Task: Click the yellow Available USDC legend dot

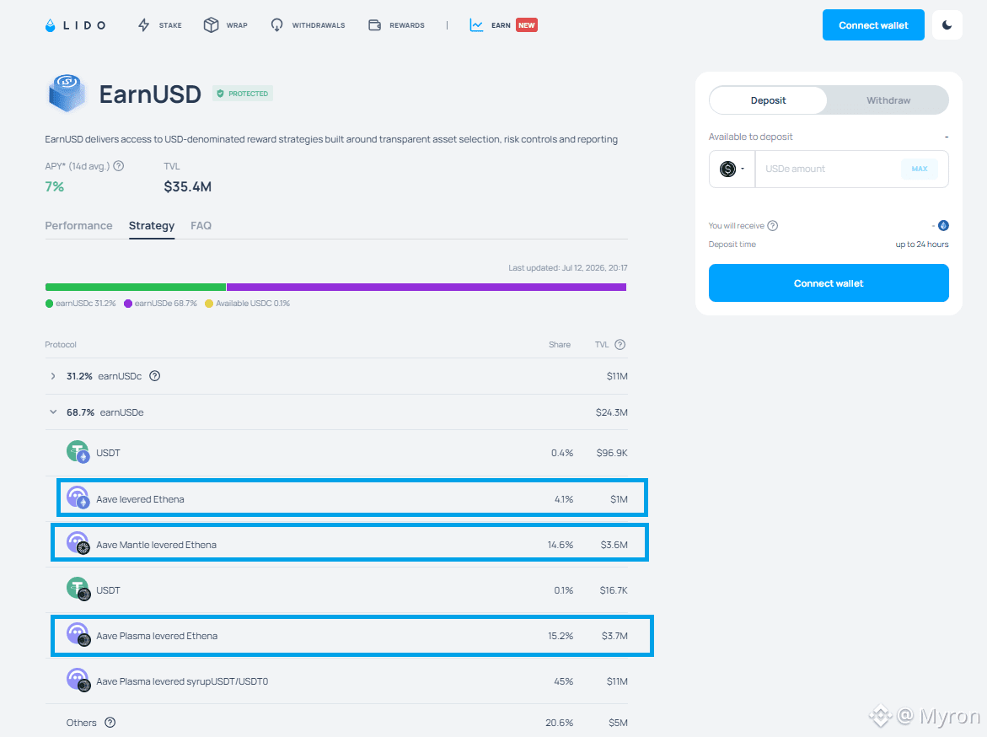Action: [209, 304]
